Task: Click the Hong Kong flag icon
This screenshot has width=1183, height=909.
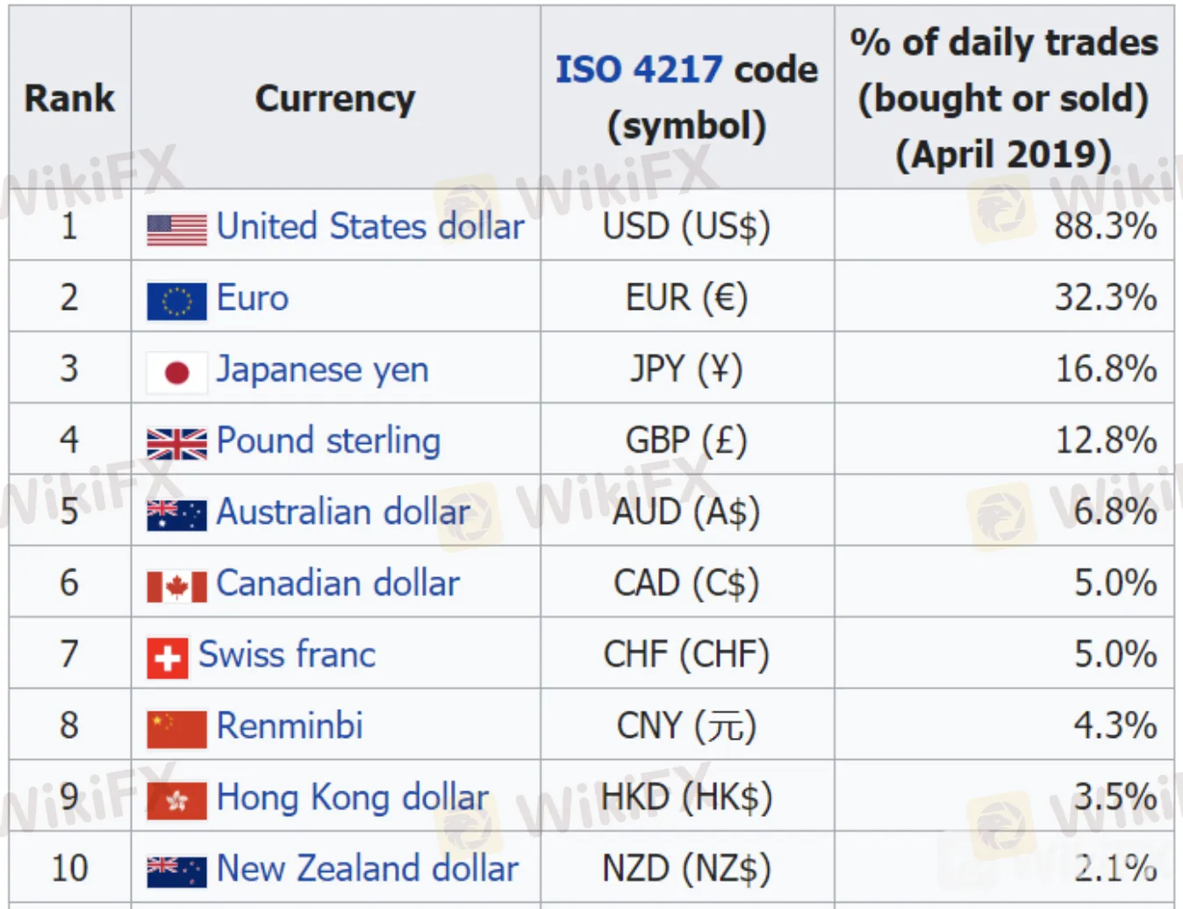Action: [x=176, y=800]
